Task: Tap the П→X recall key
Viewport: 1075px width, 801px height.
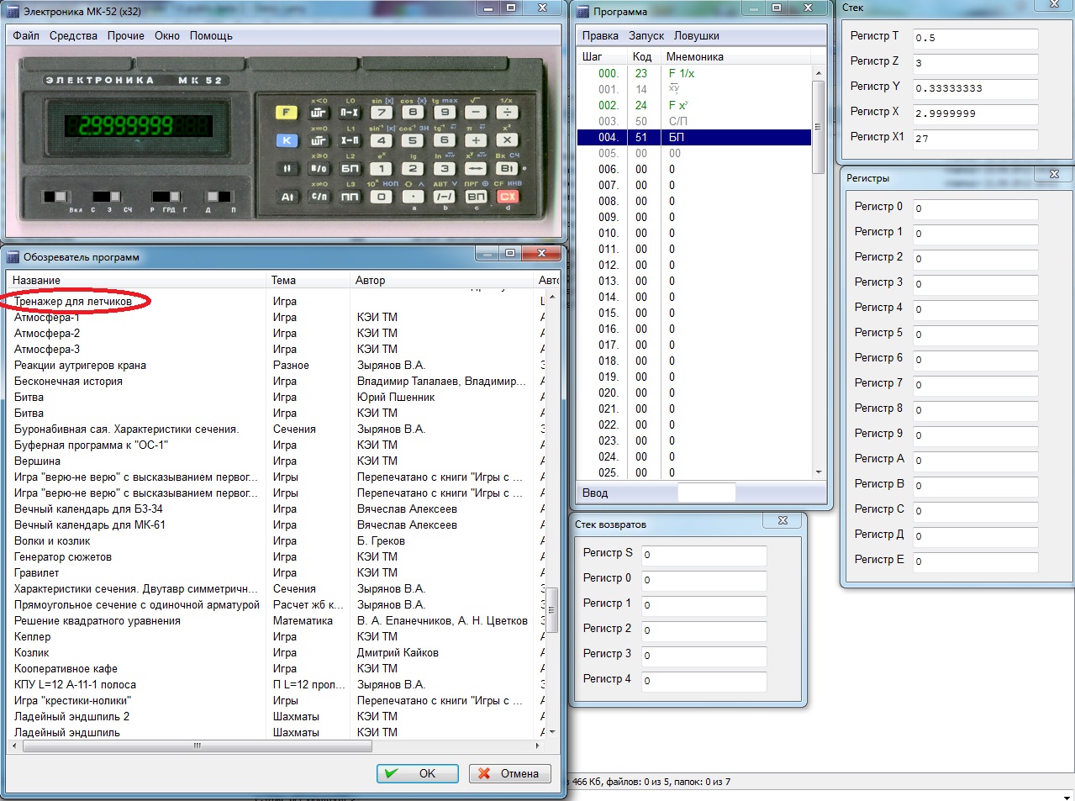Action: (350, 113)
